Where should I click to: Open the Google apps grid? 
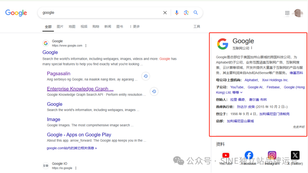click(287, 13)
